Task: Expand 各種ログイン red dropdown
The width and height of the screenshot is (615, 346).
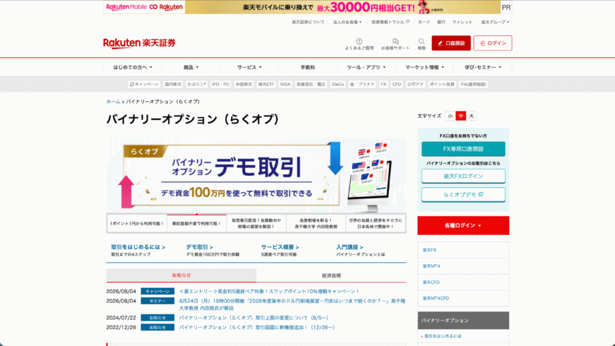Action: 463,226
